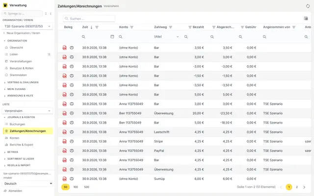Click the refresh icon at top right
Screen dimensions: 314x196
308,6
